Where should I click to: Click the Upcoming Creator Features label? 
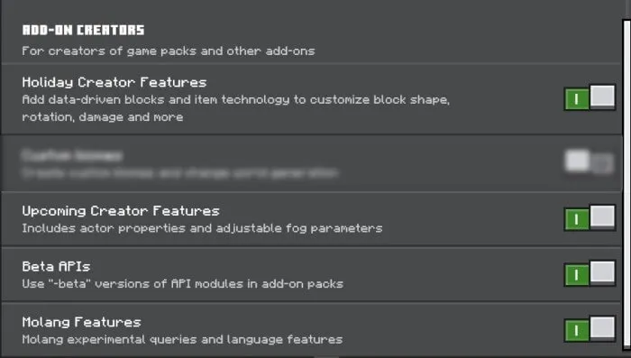(121, 211)
